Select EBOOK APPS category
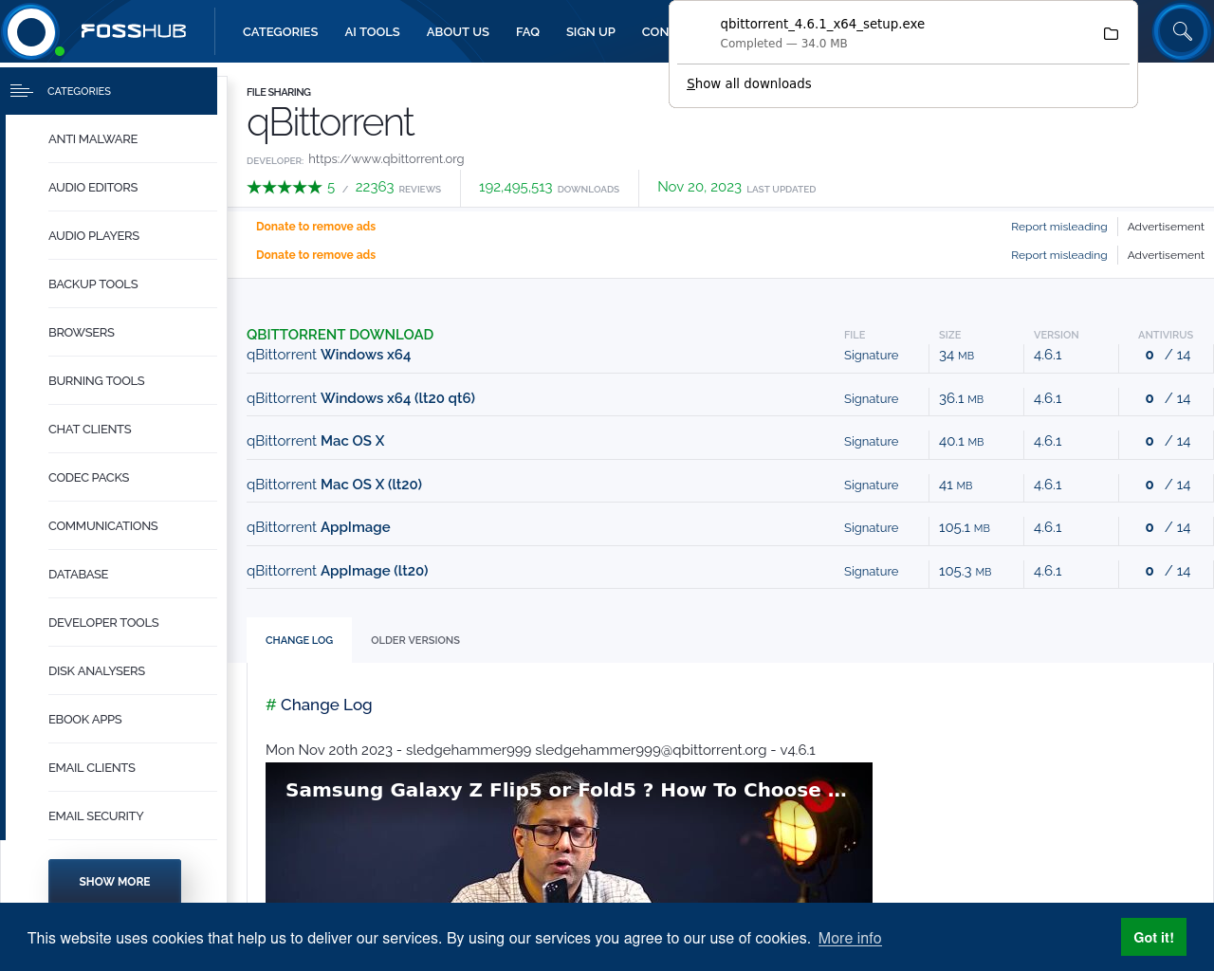Image resolution: width=1214 pixels, height=971 pixels. pyautogui.click(x=85, y=719)
